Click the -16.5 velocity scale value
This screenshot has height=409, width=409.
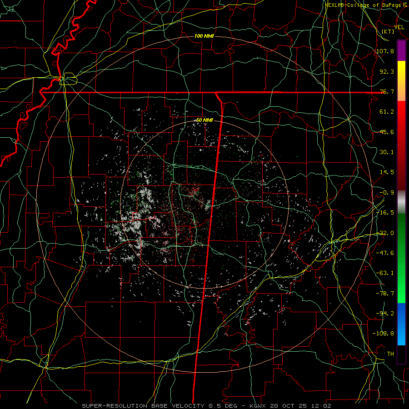(385, 213)
